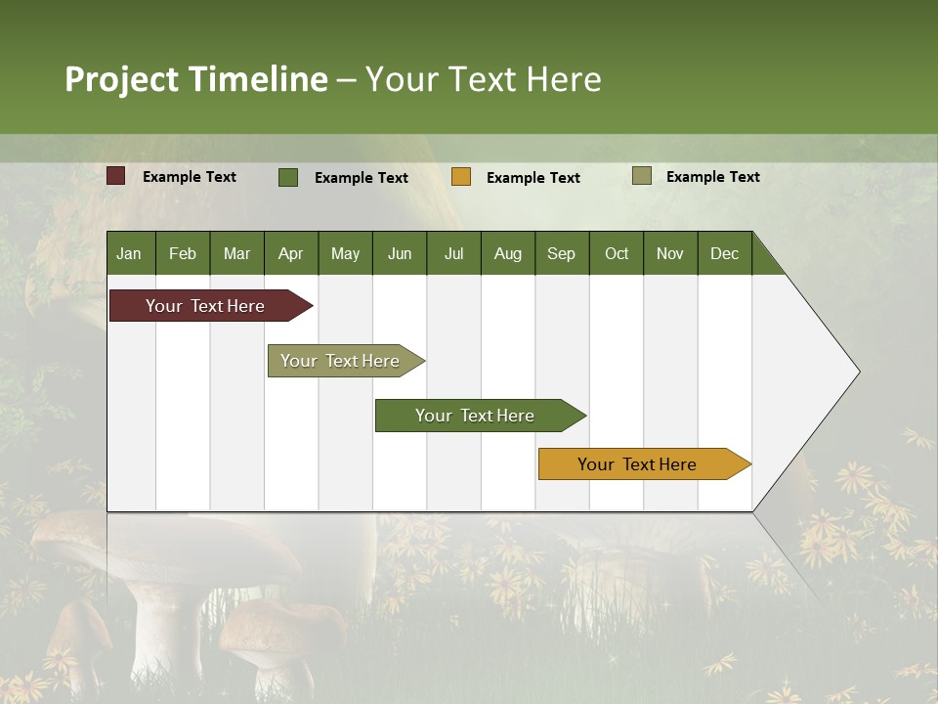Click the dark red legend color swatch

click(x=115, y=175)
